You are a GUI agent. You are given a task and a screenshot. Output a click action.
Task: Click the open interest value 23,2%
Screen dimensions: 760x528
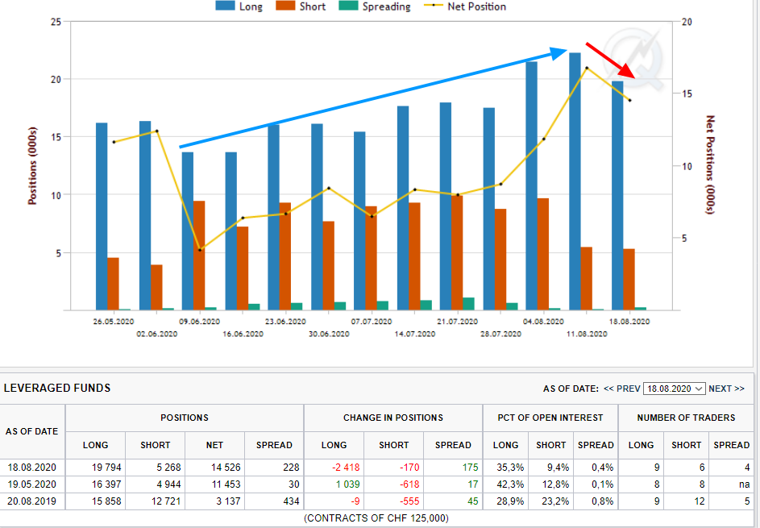click(x=555, y=501)
